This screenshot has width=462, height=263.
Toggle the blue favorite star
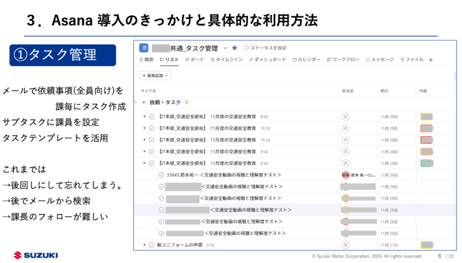pos(235,48)
